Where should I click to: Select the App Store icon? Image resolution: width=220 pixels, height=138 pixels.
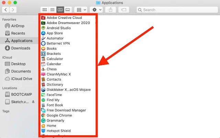(x=43, y=33)
